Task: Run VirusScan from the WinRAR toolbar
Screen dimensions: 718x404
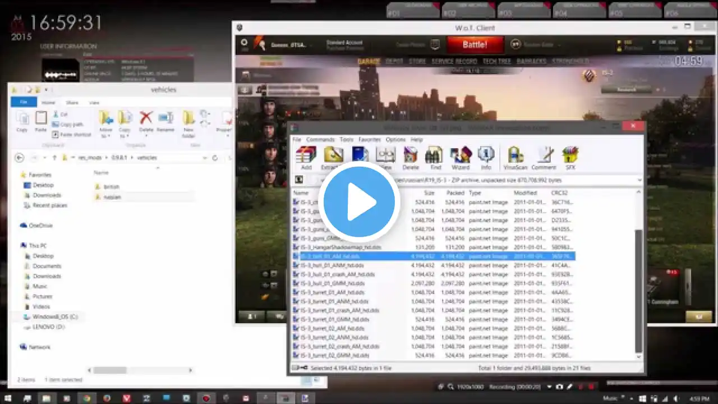Action: point(516,158)
